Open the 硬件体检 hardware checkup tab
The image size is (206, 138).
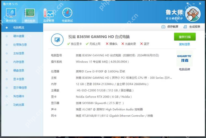(11, 15)
